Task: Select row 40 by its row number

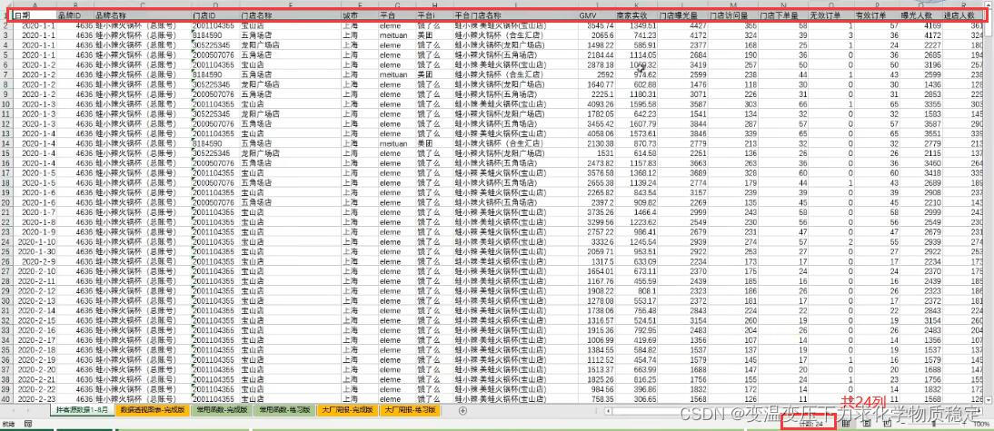Action: (5, 399)
